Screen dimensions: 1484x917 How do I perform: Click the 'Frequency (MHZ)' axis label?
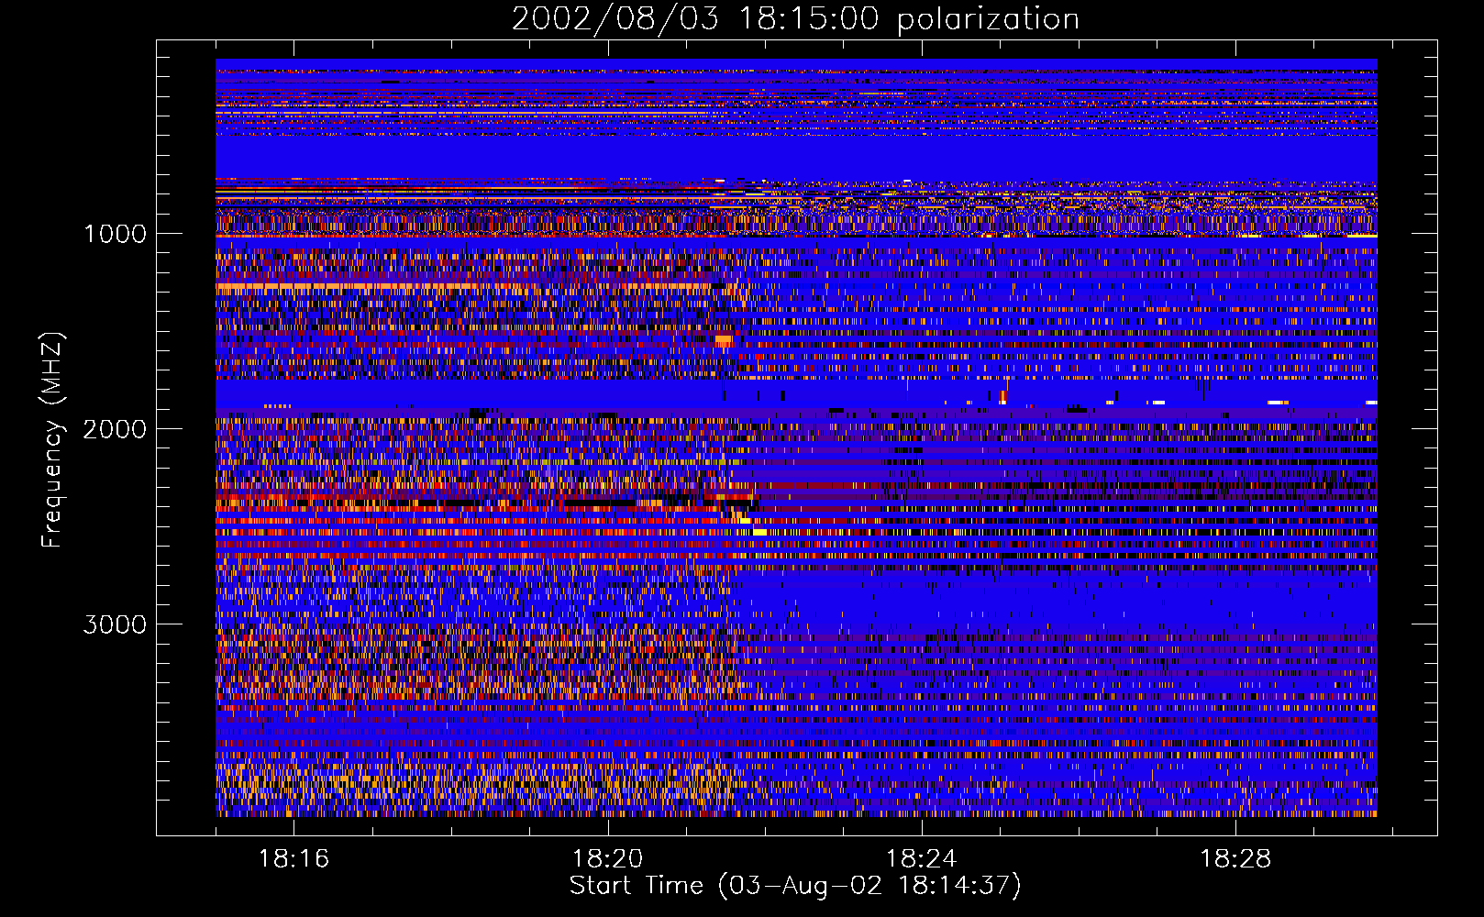[53, 440]
